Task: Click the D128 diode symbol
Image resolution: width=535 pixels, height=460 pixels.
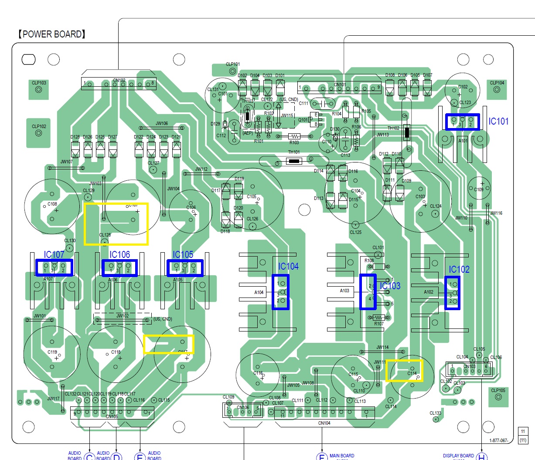Action: (x=75, y=149)
